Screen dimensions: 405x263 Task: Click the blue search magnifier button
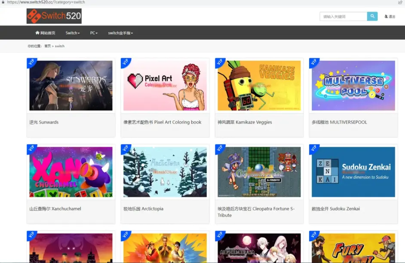(372, 16)
